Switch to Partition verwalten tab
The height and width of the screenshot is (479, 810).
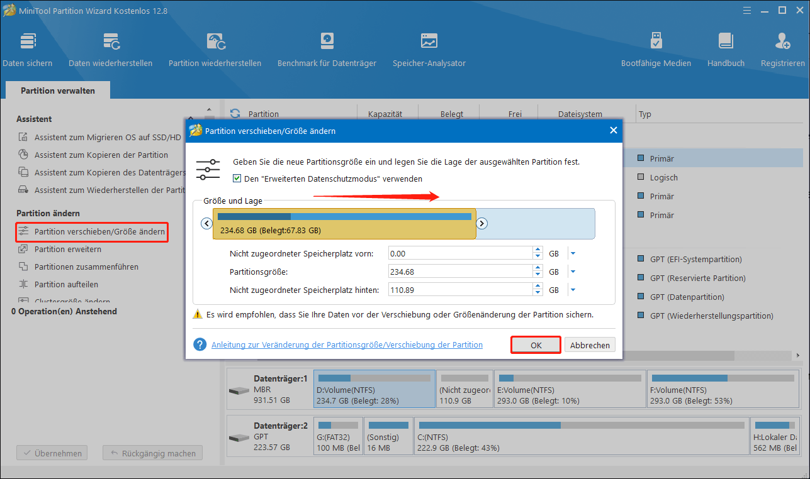[58, 91]
